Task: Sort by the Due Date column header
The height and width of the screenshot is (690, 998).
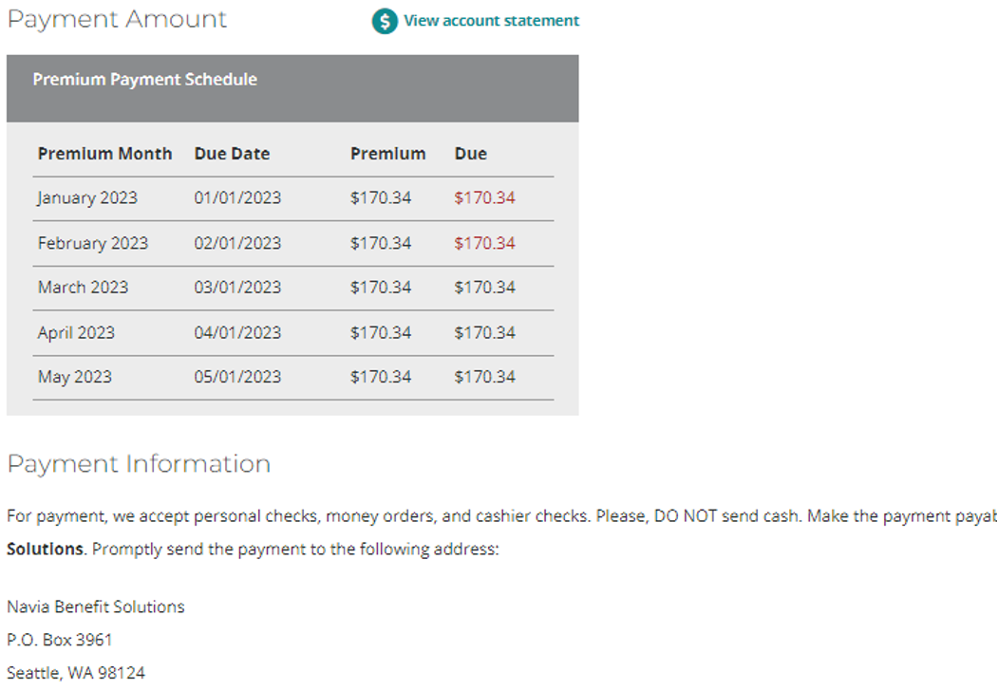Action: click(232, 153)
